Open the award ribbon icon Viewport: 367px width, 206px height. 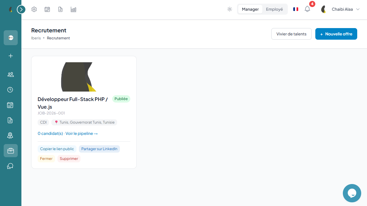11,136
